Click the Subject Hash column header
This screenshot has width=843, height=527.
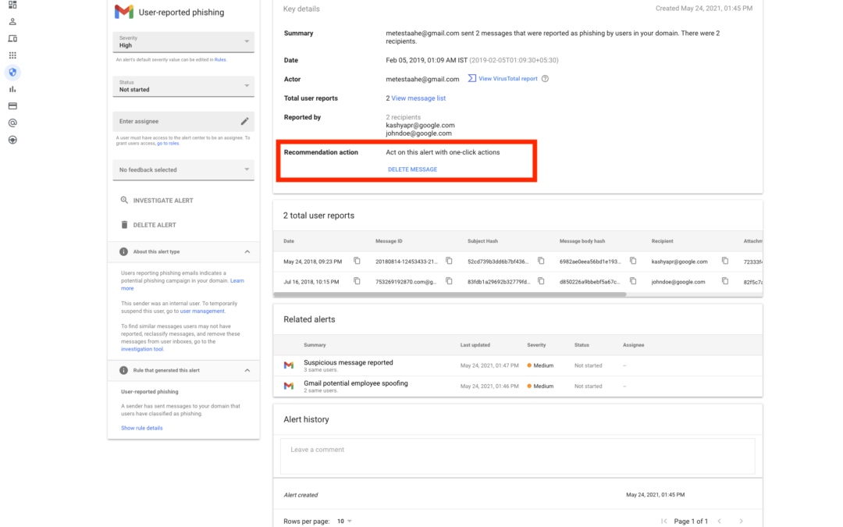pyautogui.click(x=482, y=241)
